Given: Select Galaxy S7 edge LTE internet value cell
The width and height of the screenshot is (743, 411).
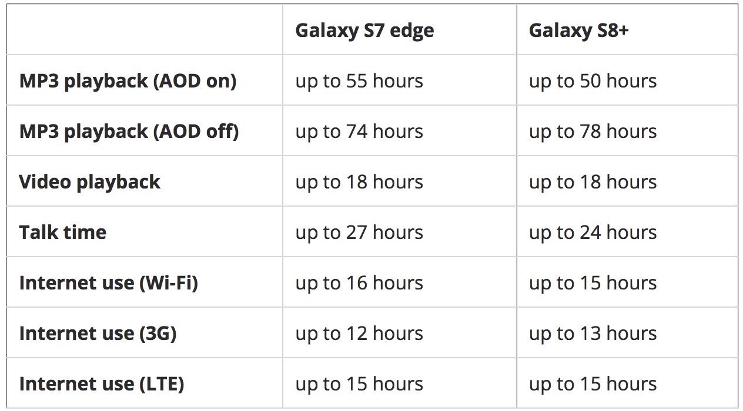Looking at the screenshot, I should (x=359, y=384).
